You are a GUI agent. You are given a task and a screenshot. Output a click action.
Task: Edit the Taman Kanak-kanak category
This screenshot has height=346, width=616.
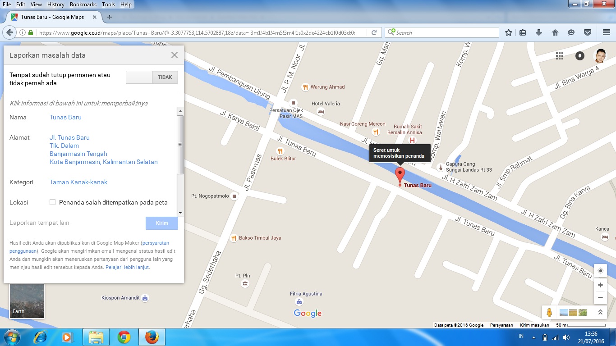click(x=78, y=182)
